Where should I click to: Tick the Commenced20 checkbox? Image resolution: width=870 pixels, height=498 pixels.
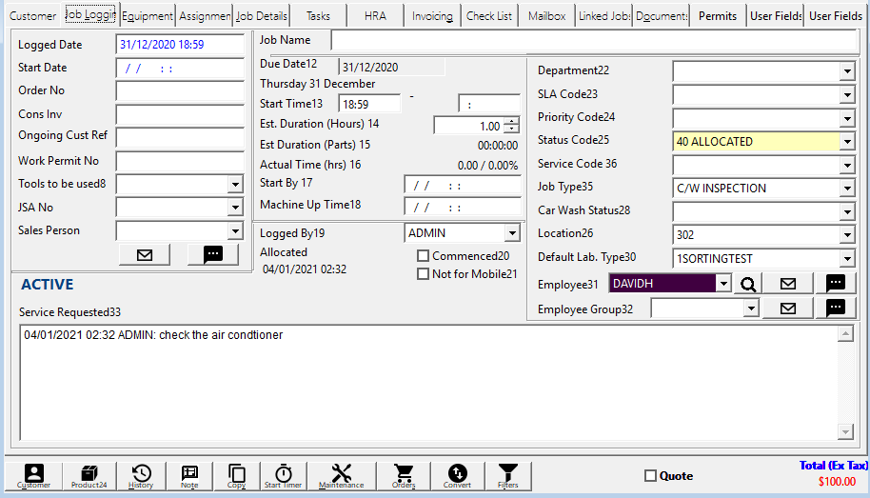point(424,256)
